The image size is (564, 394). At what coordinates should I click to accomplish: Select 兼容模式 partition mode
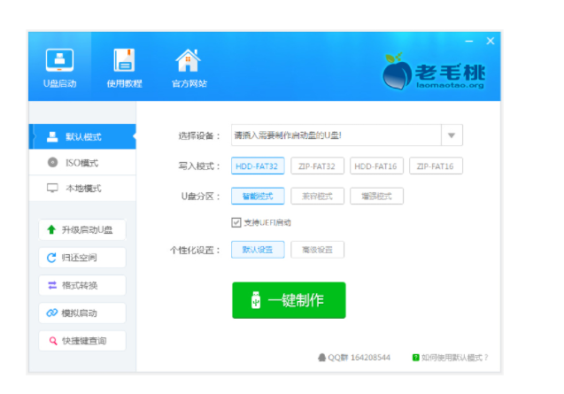[317, 196]
